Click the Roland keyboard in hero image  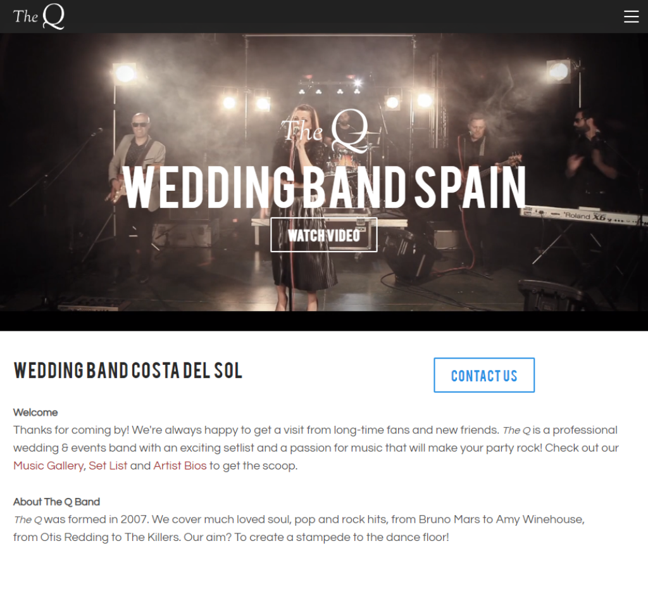click(x=583, y=216)
